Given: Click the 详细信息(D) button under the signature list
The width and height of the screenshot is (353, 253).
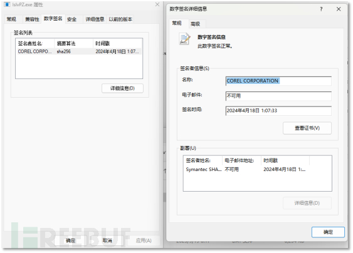Looking at the screenshot, I should (122, 88).
